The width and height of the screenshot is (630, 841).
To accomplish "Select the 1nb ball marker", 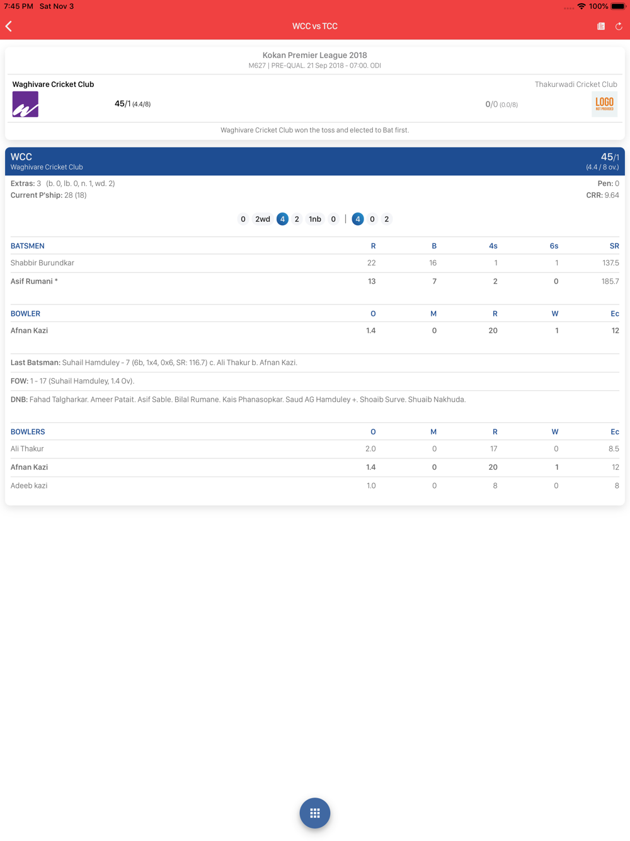I will point(315,219).
